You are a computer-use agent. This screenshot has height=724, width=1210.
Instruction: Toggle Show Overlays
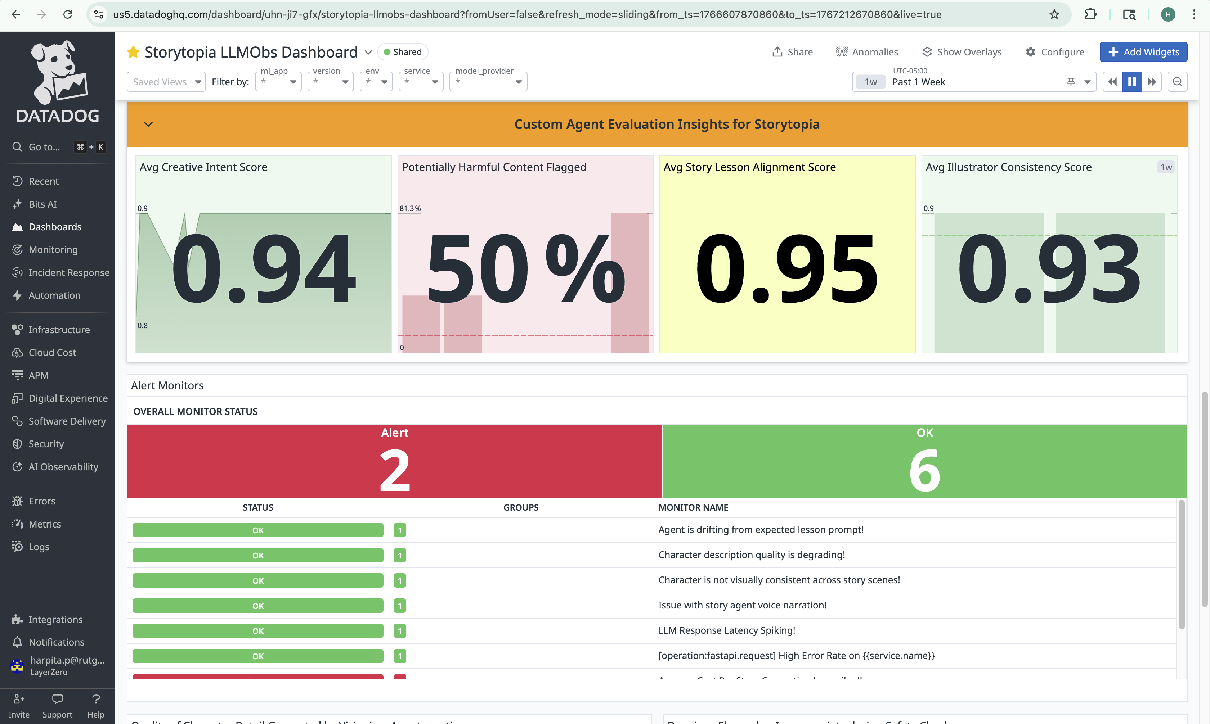(x=961, y=52)
